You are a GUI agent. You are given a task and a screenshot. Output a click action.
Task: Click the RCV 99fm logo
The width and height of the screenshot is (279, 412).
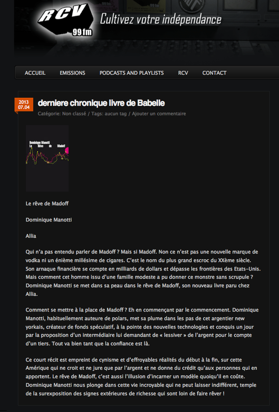tap(66, 20)
